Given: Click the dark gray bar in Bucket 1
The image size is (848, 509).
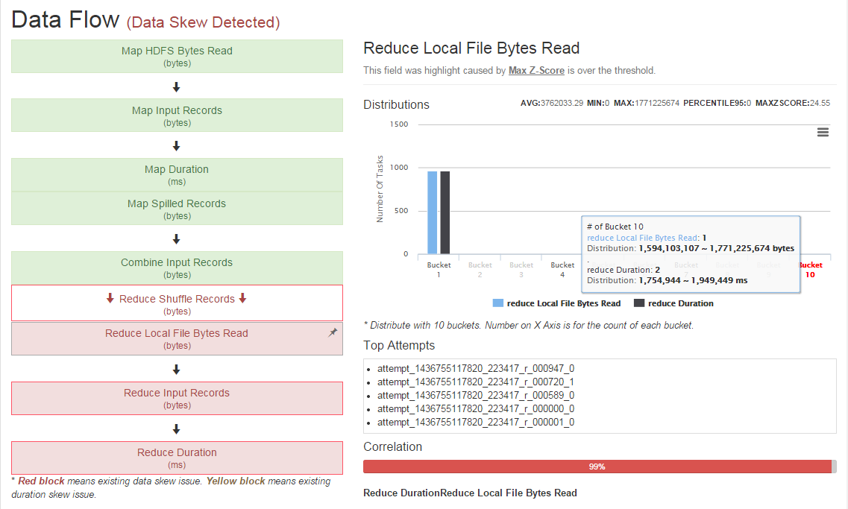Looking at the screenshot, I should pos(445,212).
